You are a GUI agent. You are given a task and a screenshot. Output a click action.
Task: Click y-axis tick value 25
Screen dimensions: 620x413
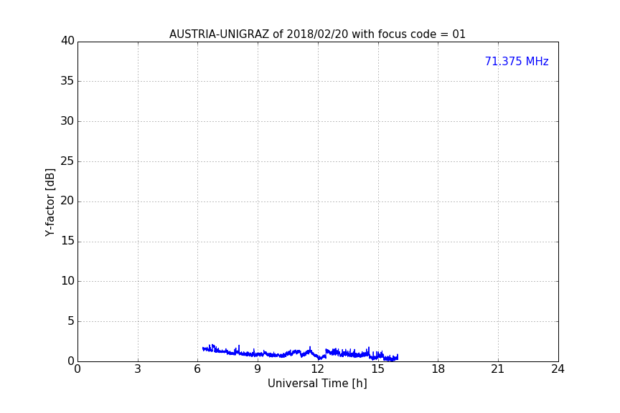tap(67, 161)
